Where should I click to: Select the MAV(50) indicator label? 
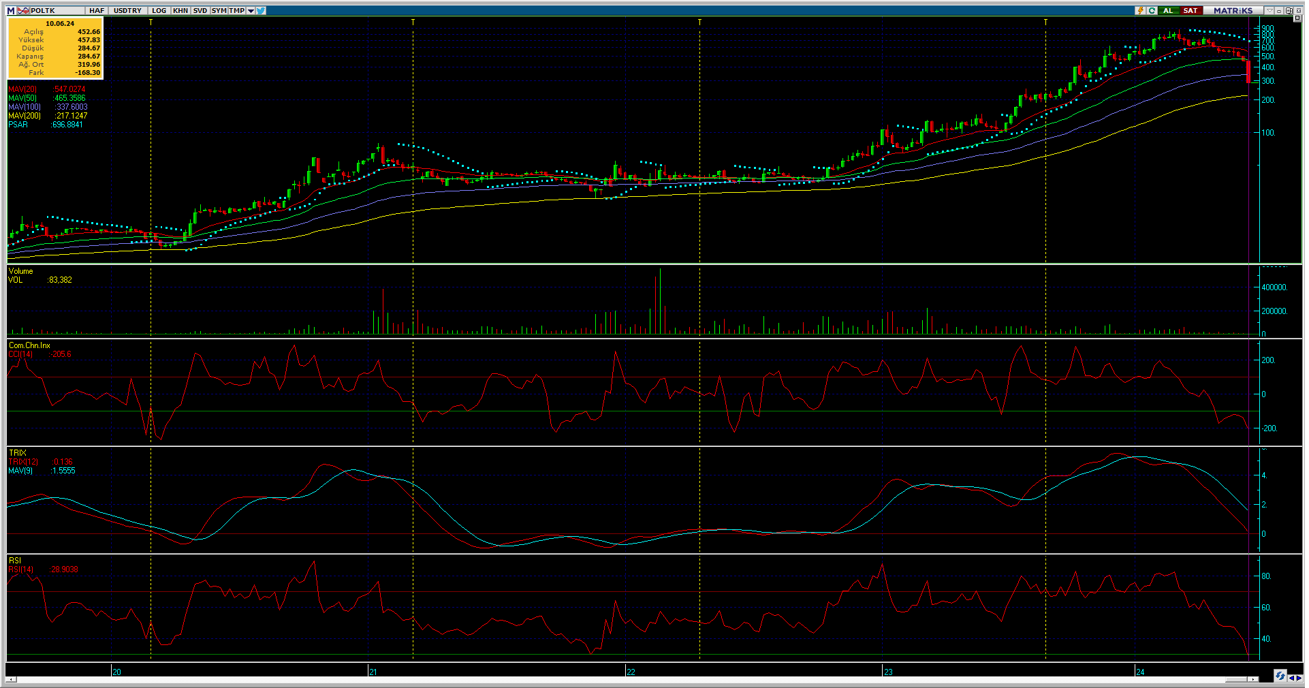[22, 98]
